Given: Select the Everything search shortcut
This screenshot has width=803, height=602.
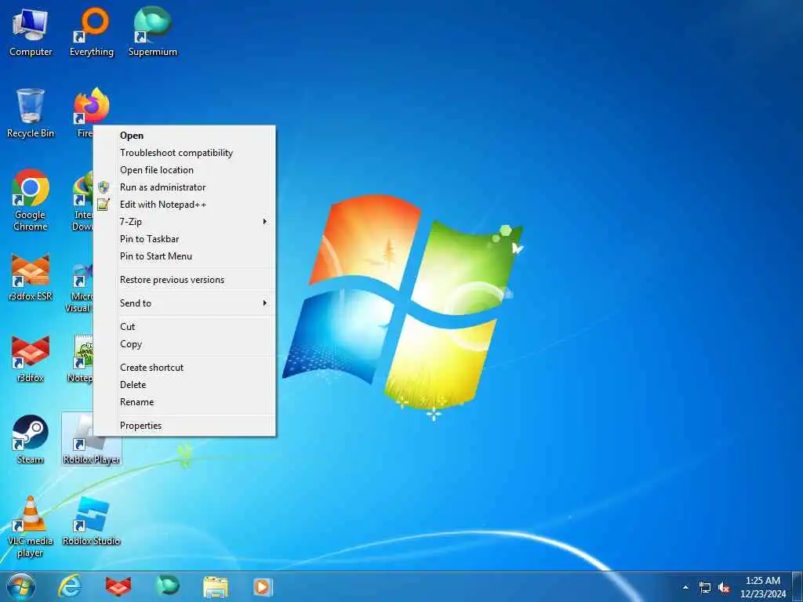Looking at the screenshot, I should click(x=92, y=33).
